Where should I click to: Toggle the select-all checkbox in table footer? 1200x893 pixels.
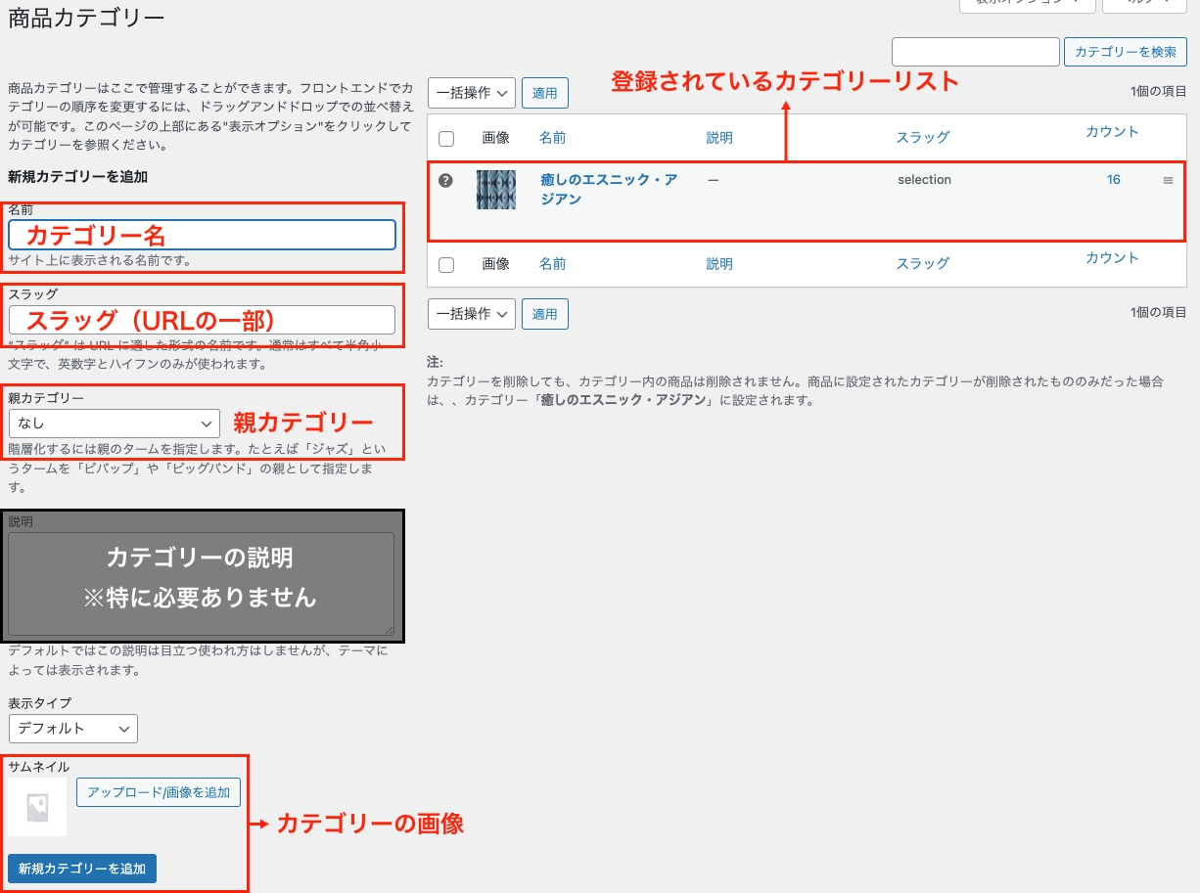click(x=446, y=264)
